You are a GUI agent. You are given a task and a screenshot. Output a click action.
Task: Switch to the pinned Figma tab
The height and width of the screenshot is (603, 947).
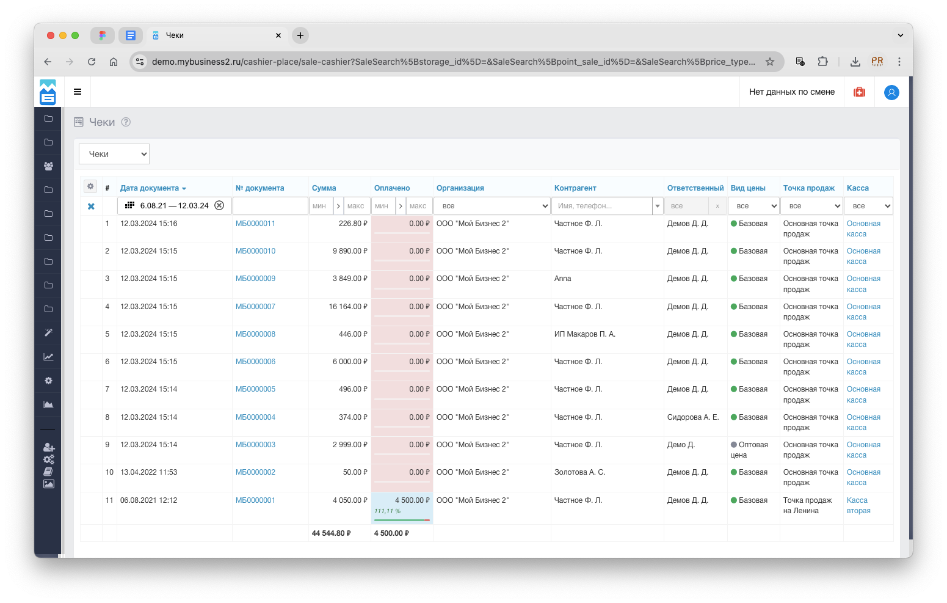pos(103,35)
